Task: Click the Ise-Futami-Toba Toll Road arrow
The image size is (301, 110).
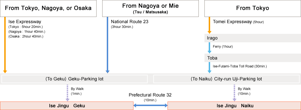Action: [210, 67]
